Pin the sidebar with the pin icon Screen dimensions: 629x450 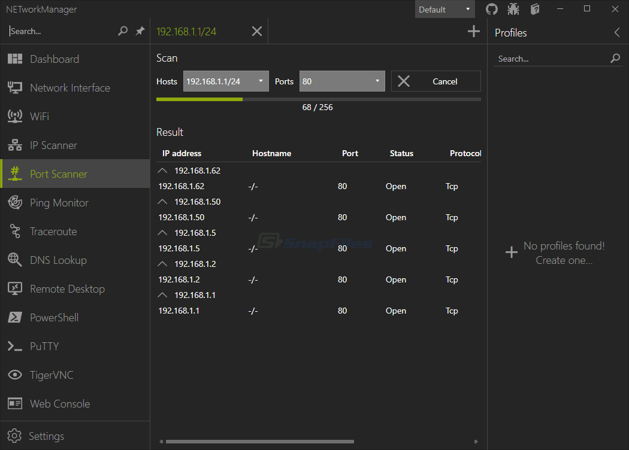coord(140,31)
